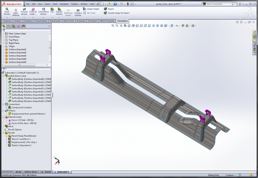
Task: Run the simulation study
Action: [x=52, y=10]
